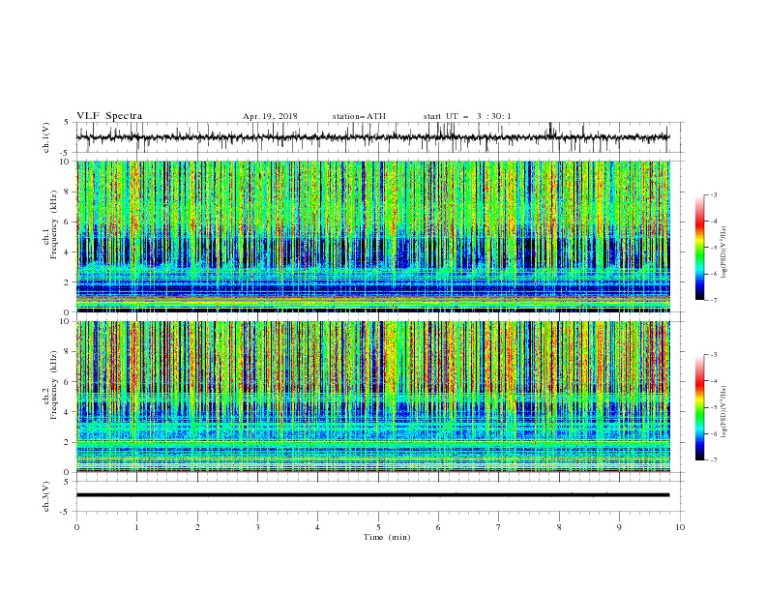
Task: Click the 'station=ATH' label
Action: [359, 116]
